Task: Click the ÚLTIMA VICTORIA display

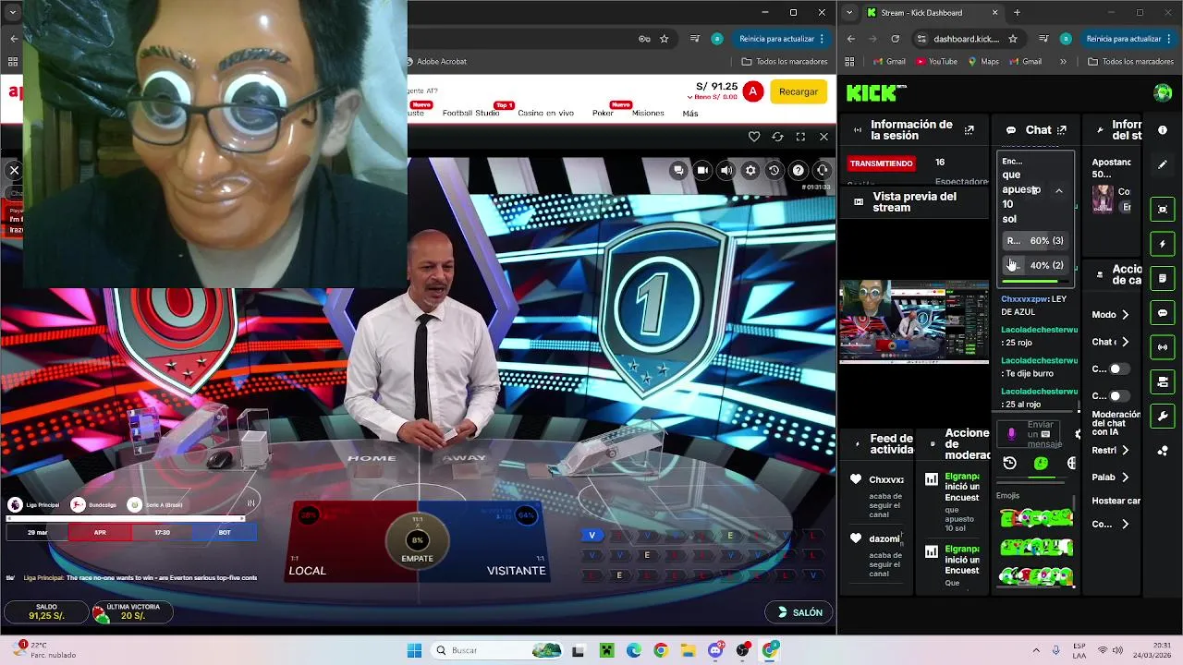Action: (x=131, y=611)
